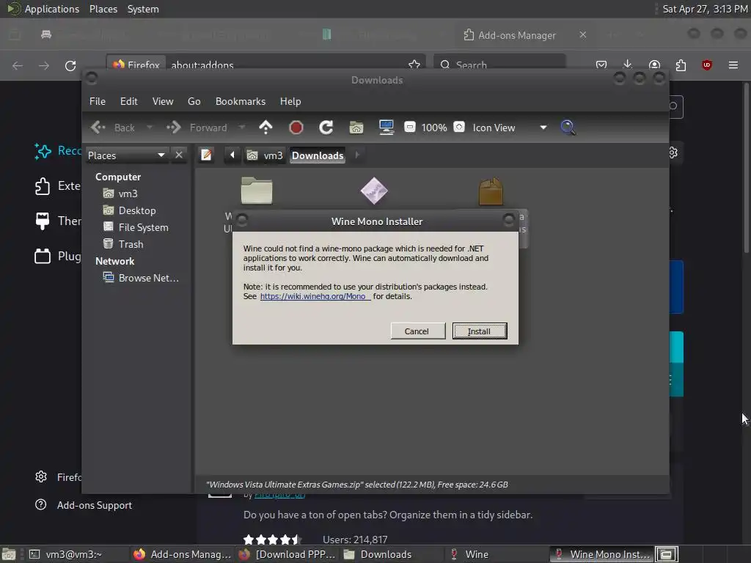Select the Downloads path bar button
This screenshot has height=563, width=751.
(318, 155)
